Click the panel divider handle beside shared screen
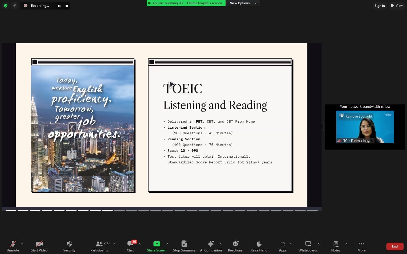This screenshot has width=407, height=254. (x=323, y=127)
